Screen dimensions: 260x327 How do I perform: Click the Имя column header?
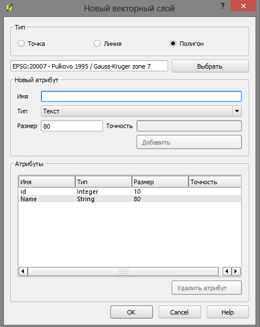pos(47,182)
